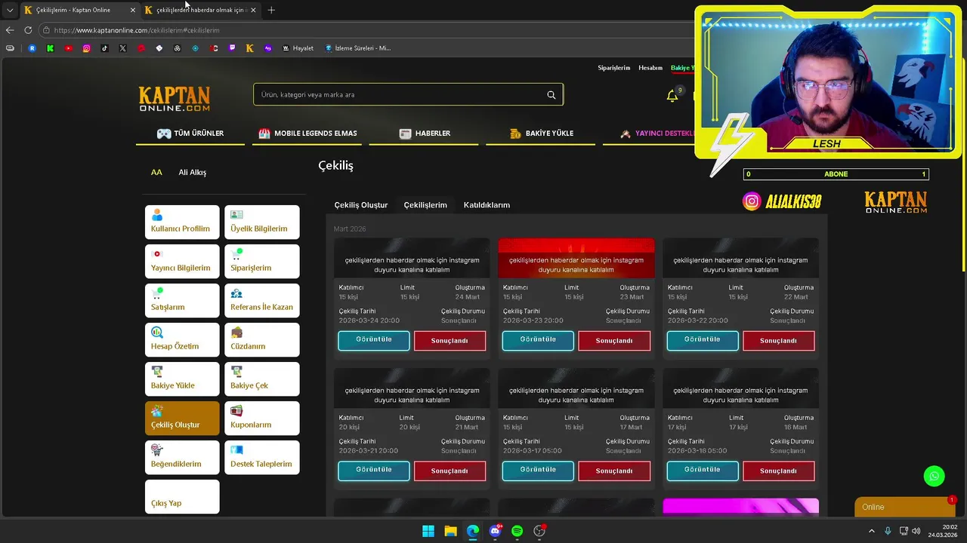Open the Online chat widget

click(904, 507)
